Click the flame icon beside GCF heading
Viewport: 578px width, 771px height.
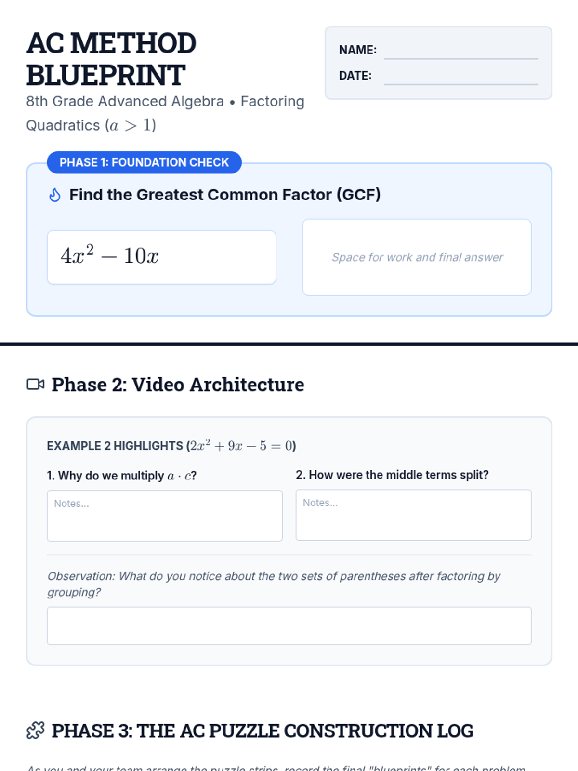coord(55,195)
